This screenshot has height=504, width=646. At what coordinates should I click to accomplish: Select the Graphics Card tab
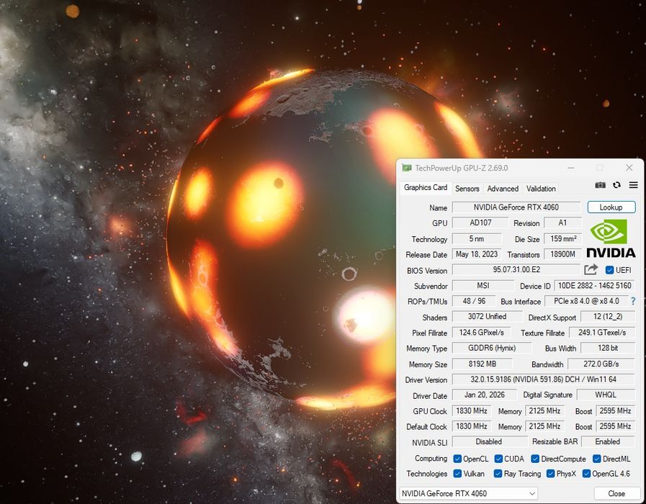(426, 187)
